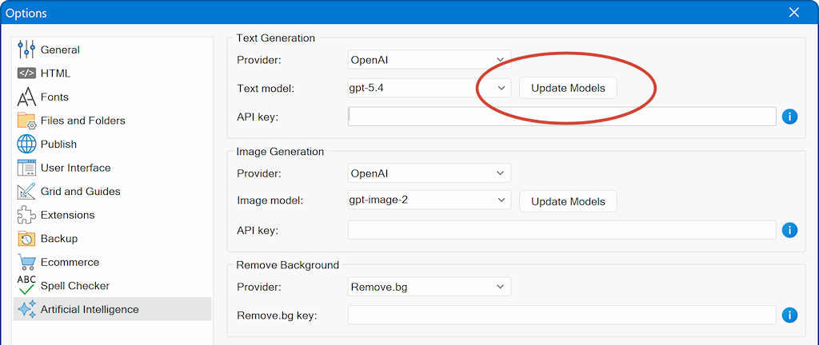Show the Extensions options
Image resolution: width=819 pixels, height=345 pixels.
tap(112, 215)
